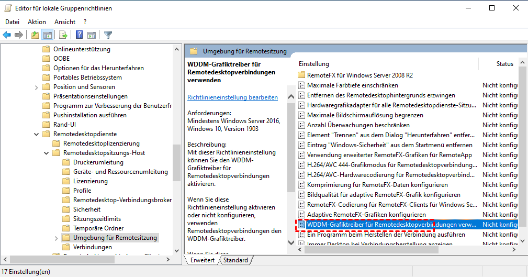Click the Export list toolbar icon
Image resolution: width=528 pixels, height=277 pixels.
tap(63, 35)
